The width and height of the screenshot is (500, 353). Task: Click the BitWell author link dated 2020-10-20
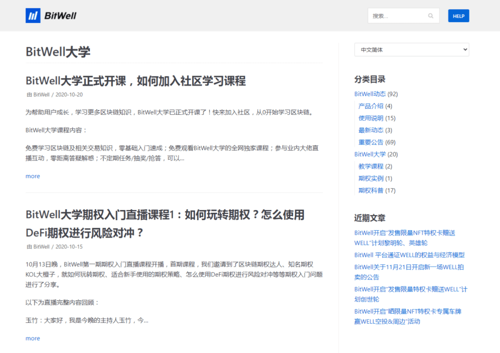pos(42,95)
